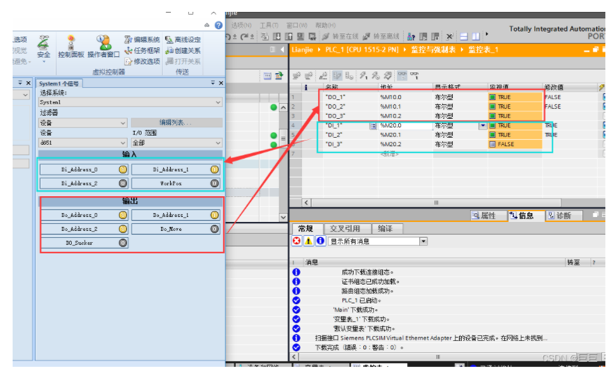Open the d651 device dropdown
Viewport: 611px width, 373px height.
pyautogui.click(x=83, y=142)
